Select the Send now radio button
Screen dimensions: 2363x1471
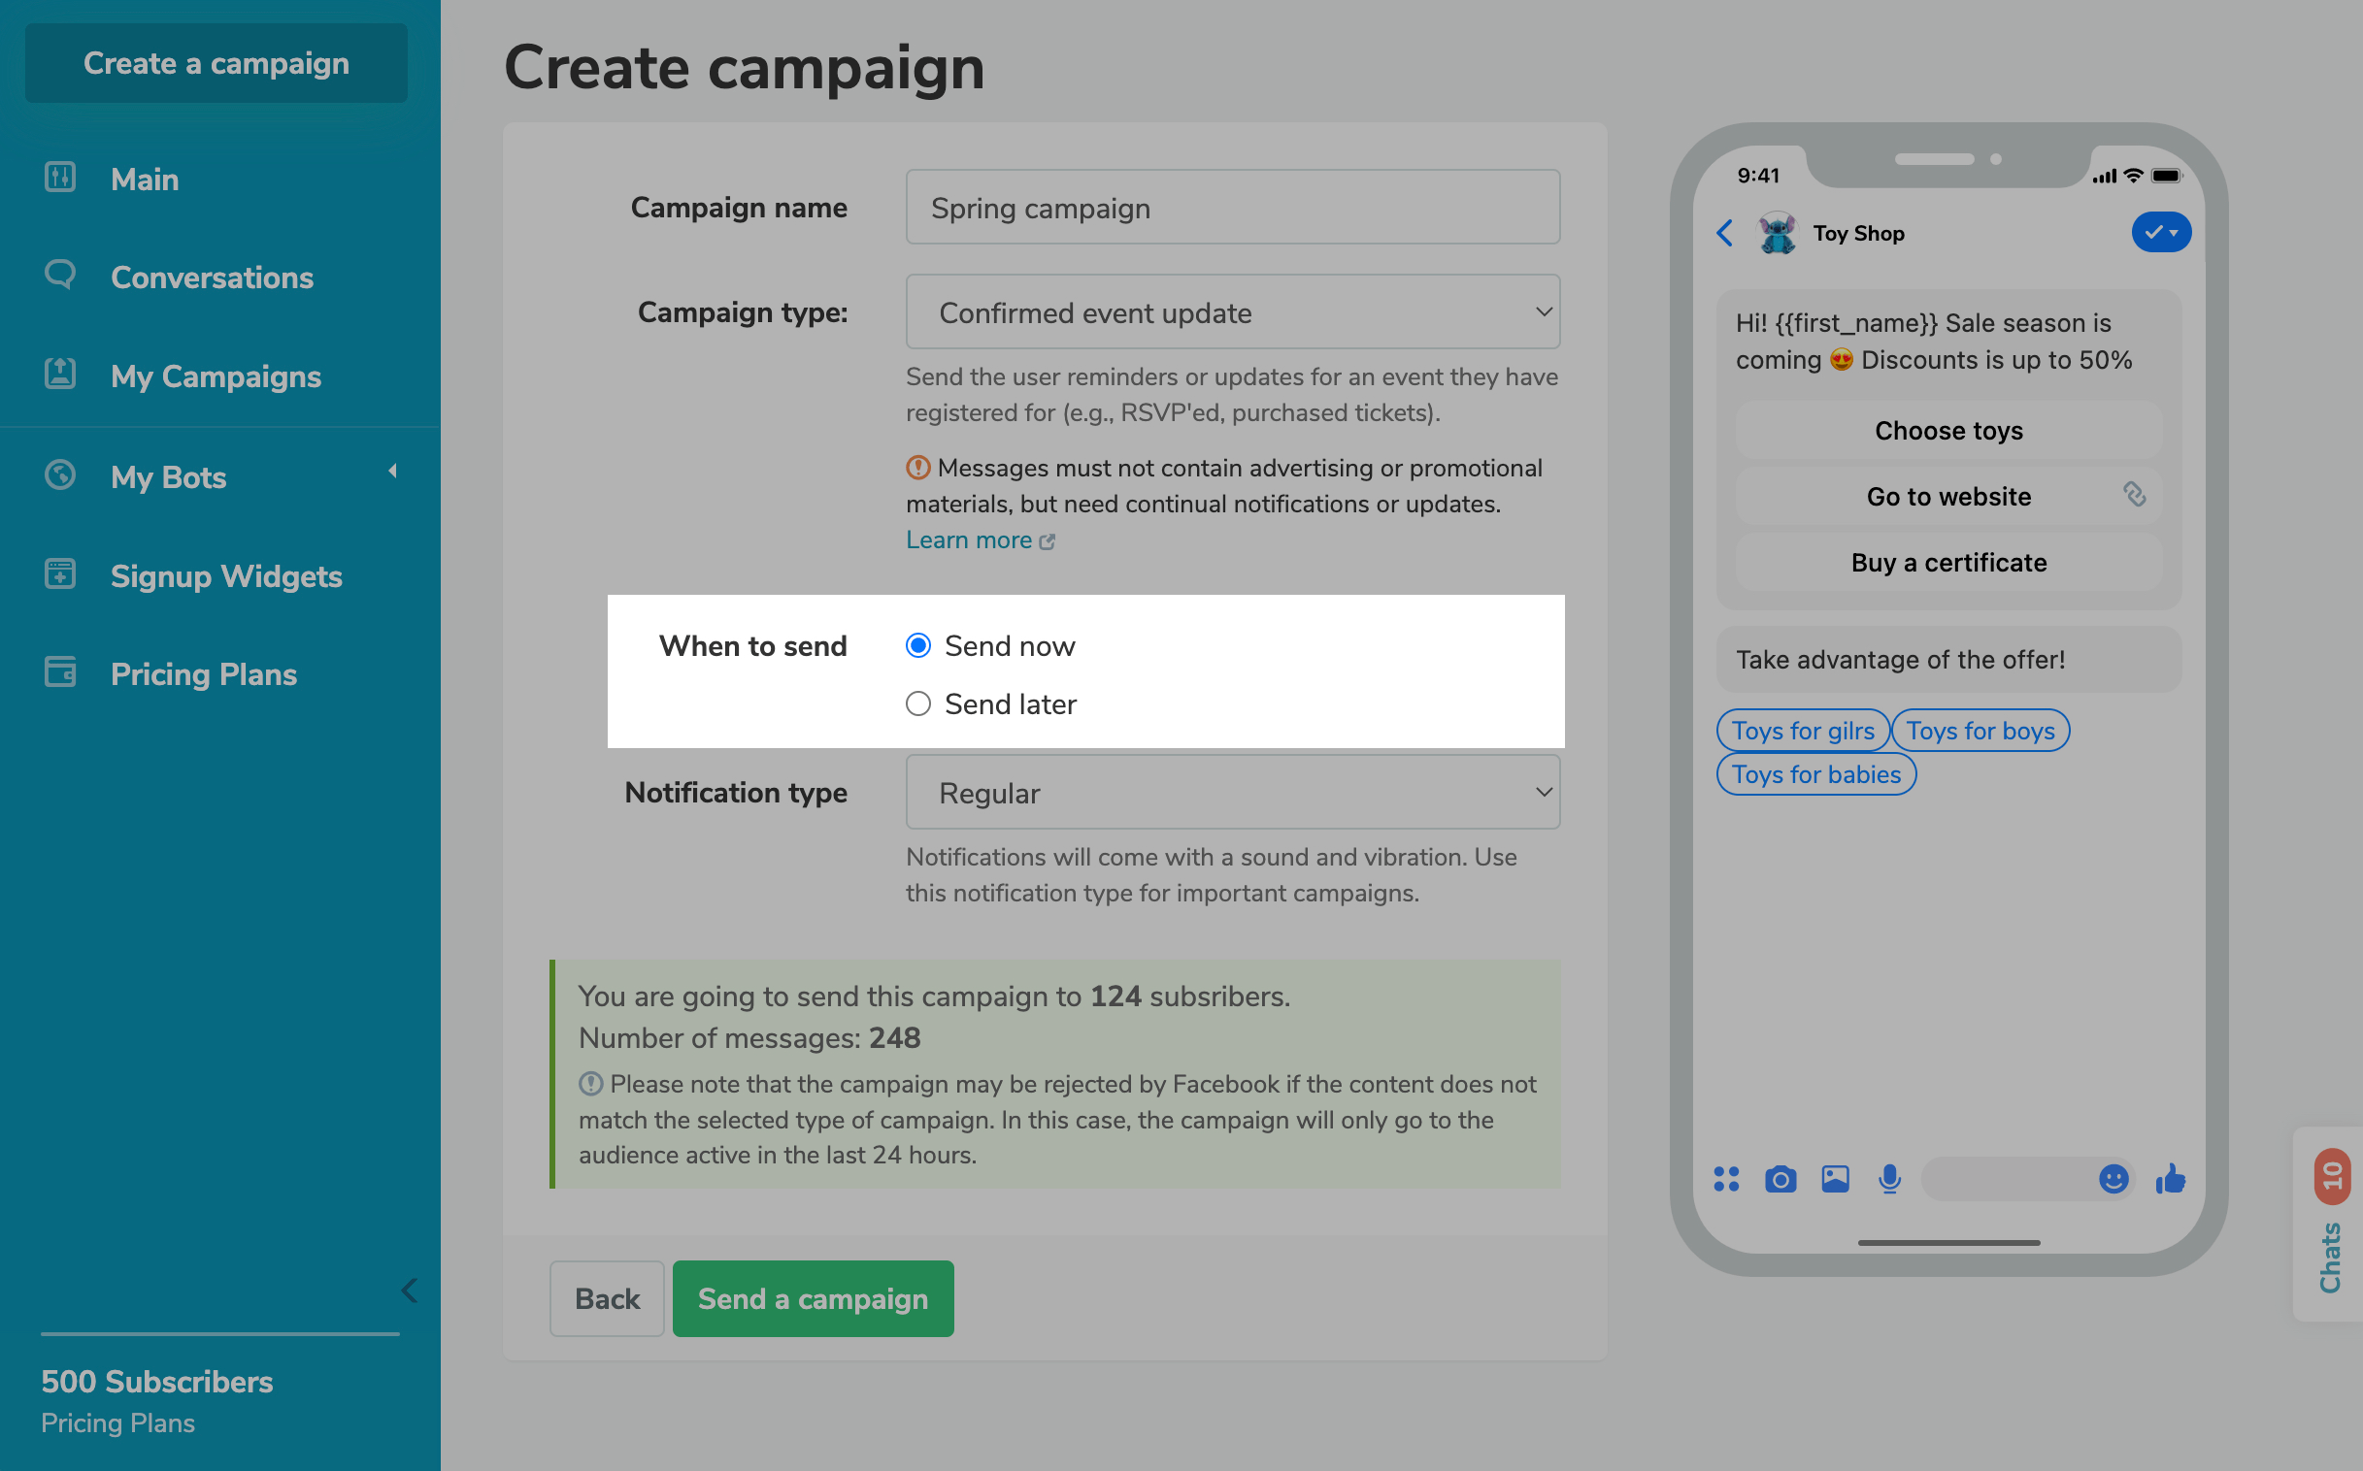pyautogui.click(x=917, y=646)
